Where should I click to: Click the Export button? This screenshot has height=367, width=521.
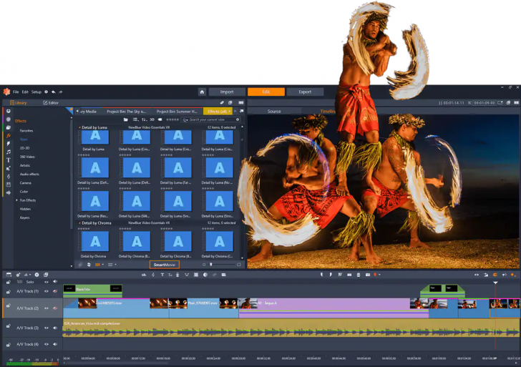tap(305, 92)
